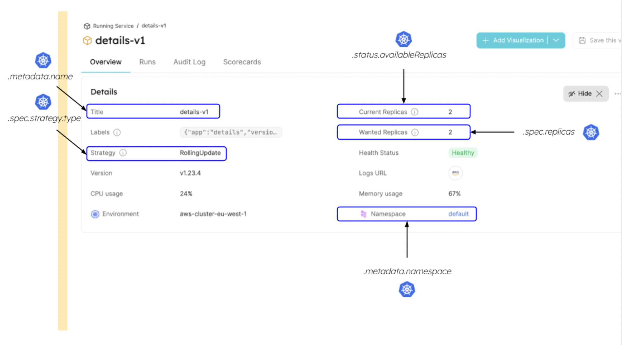622x345 pixels.
Task: Click the AWS Logs URL icon
Action: (x=455, y=173)
